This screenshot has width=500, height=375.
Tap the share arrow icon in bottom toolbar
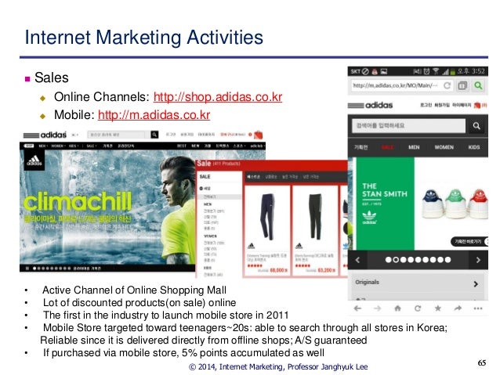coord(458,308)
